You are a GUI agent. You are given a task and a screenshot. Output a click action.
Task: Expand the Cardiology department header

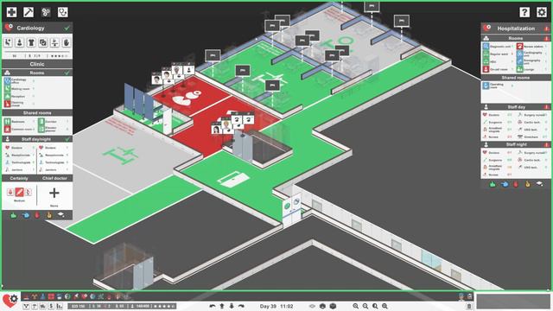pyautogui.click(x=37, y=28)
